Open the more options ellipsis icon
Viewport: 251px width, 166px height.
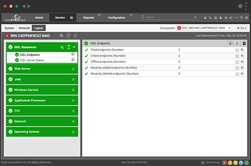(236, 17)
